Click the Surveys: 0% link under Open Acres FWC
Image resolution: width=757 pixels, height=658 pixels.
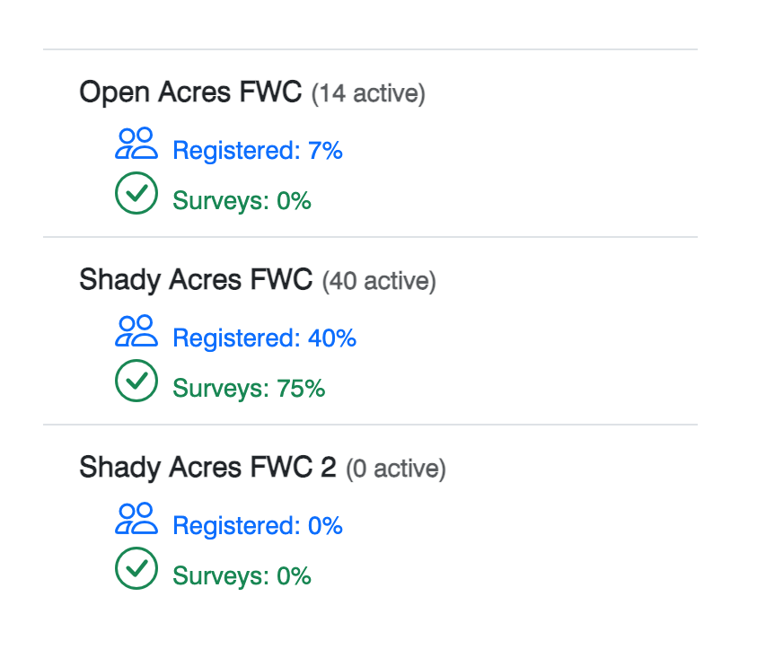pyautogui.click(x=241, y=200)
